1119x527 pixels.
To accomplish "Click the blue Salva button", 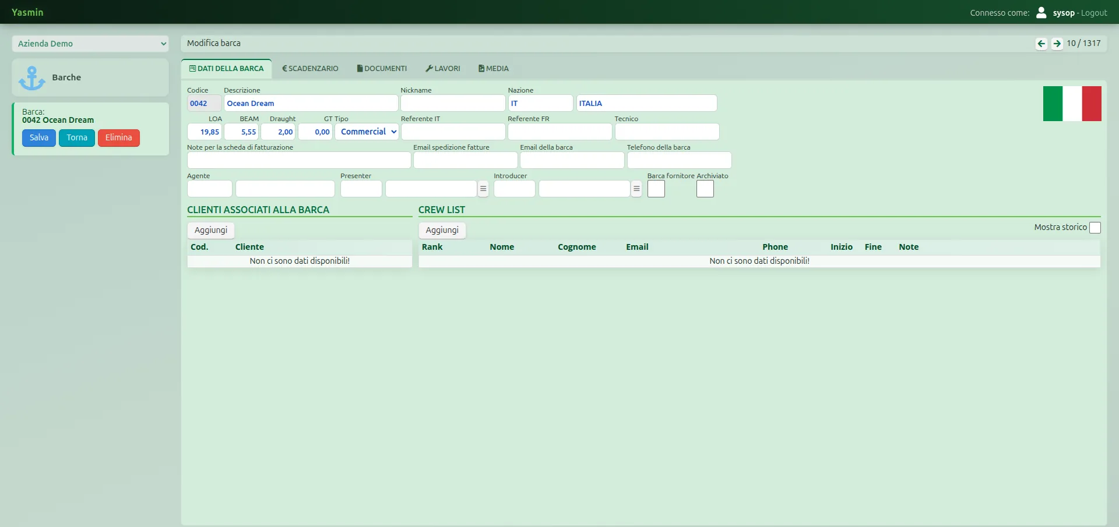I will coord(39,138).
